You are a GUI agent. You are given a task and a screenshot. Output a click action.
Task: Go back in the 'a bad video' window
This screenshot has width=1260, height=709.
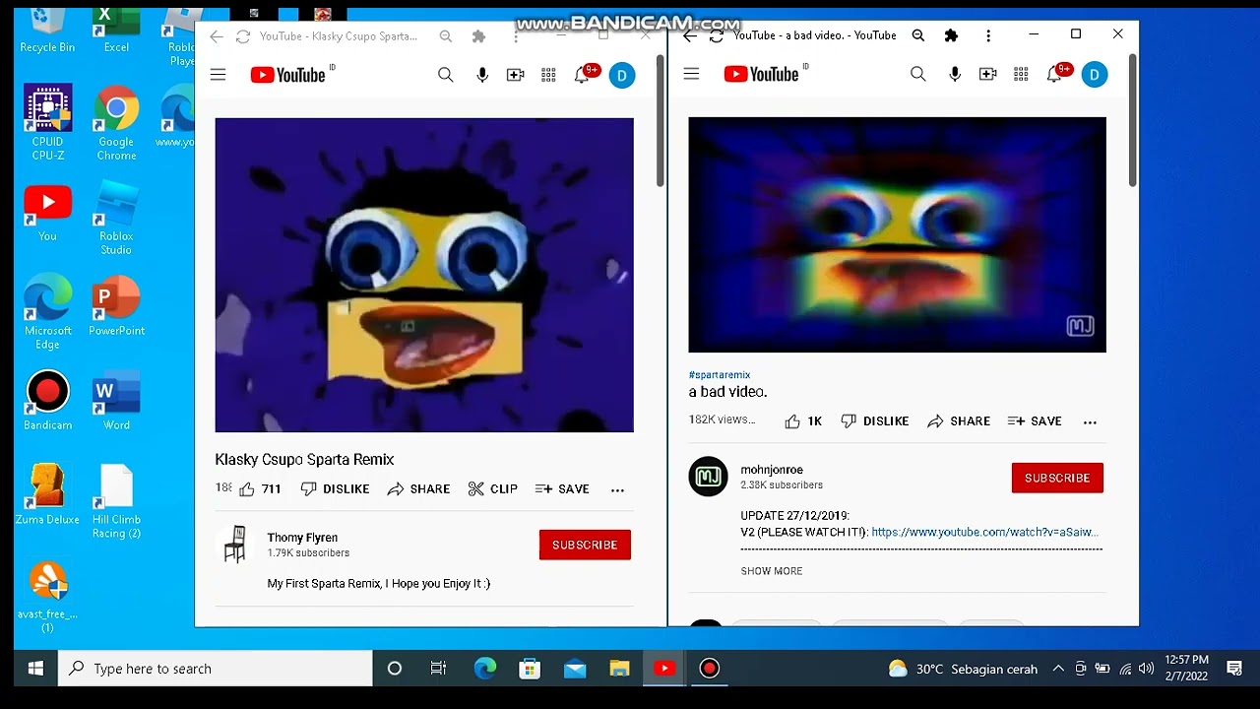[x=690, y=35]
